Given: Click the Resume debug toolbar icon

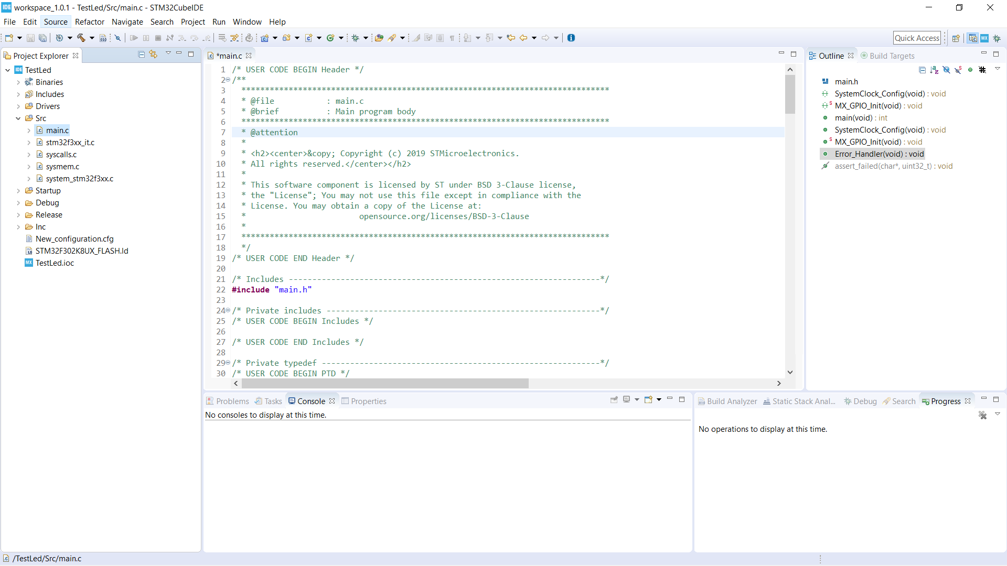Looking at the screenshot, I should coord(134,38).
